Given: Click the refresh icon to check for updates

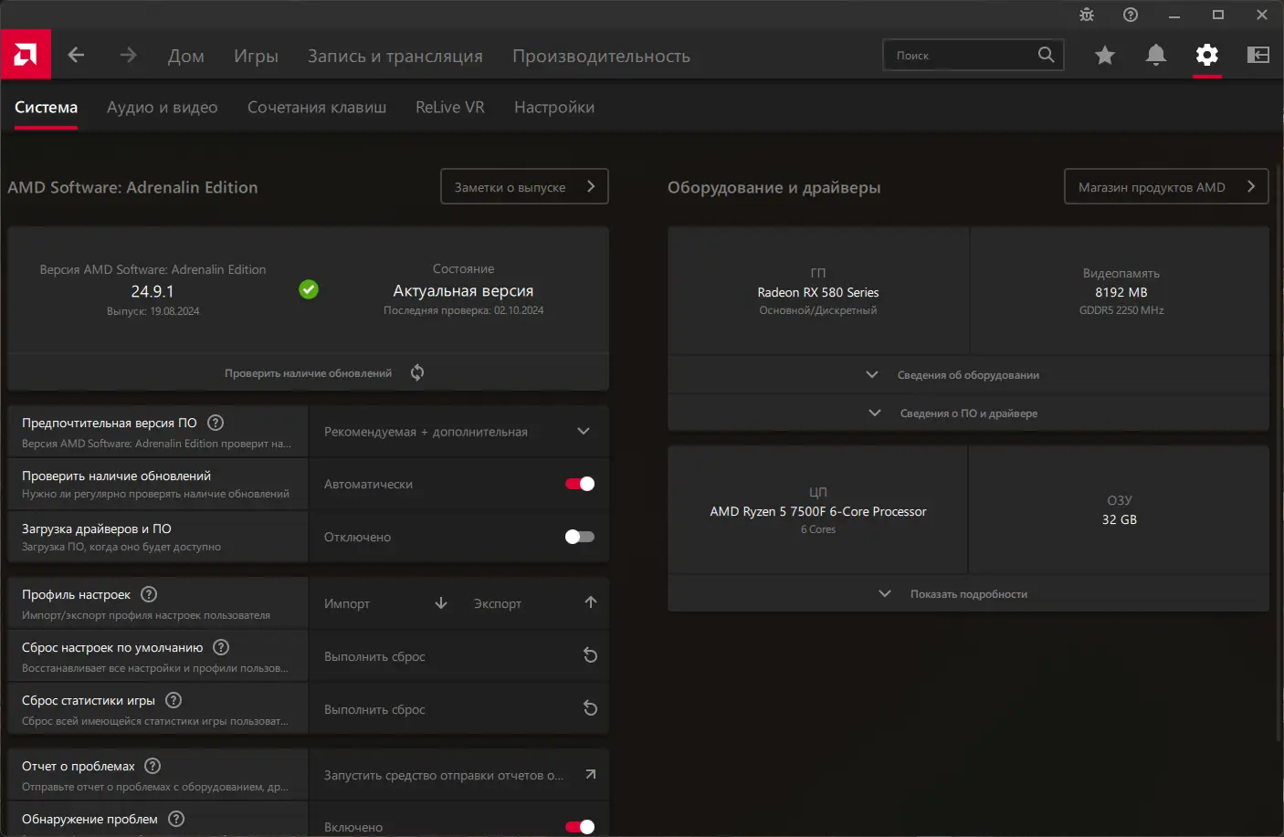Looking at the screenshot, I should 416,371.
